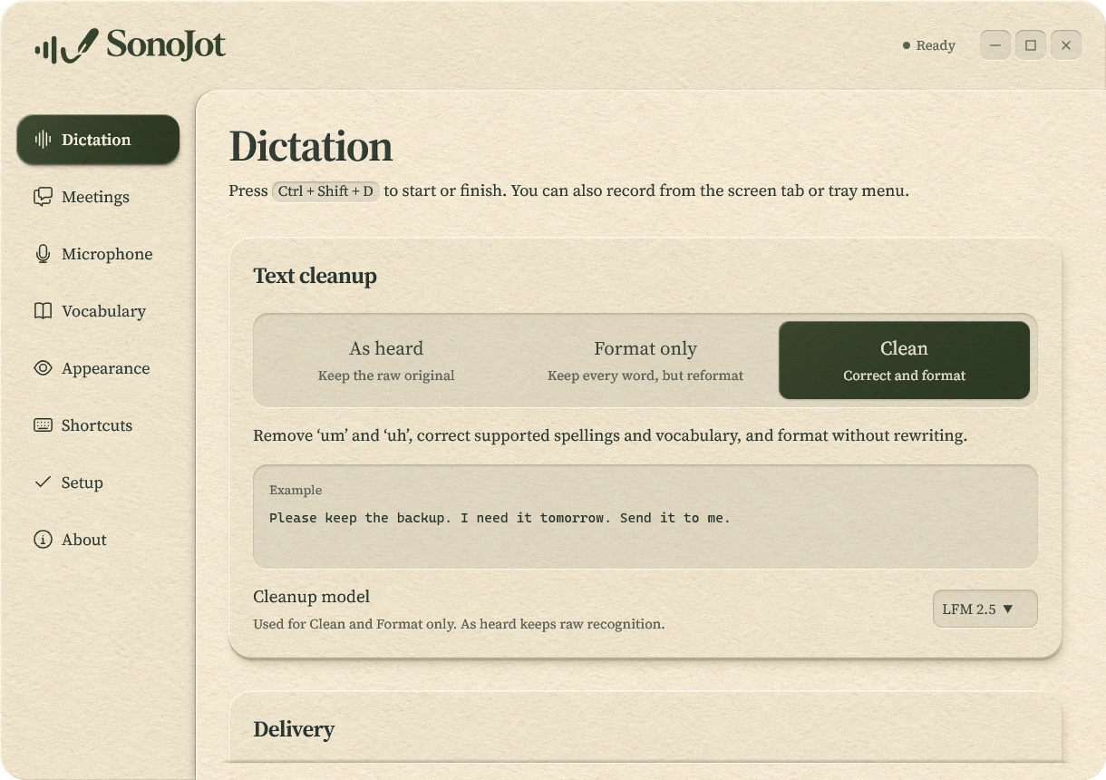The image size is (1106, 780).
Task: Choose Format only cleanup mode
Action: pos(645,360)
